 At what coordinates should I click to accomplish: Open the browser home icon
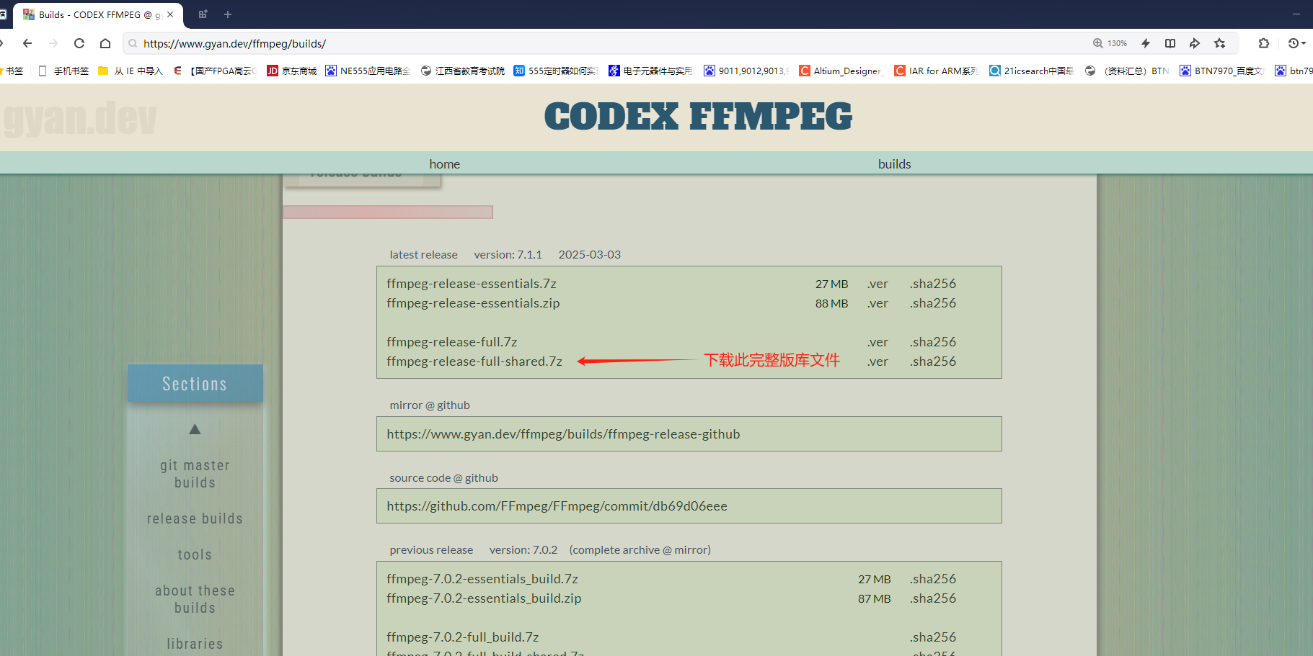tap(105, 43)
